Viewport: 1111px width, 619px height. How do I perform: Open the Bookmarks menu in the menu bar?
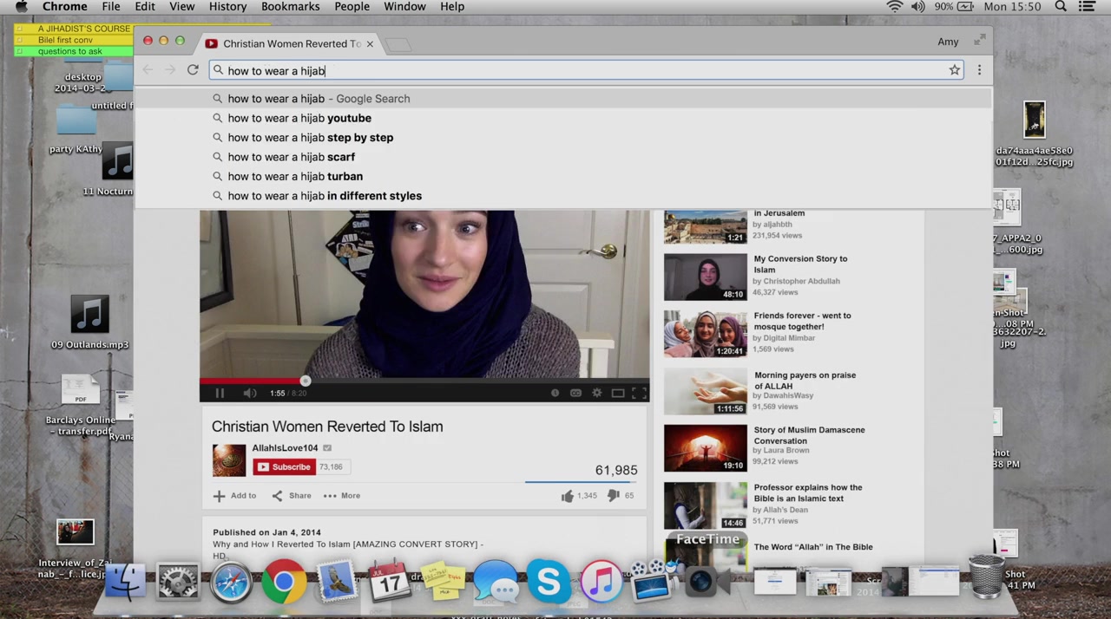point(290,7)
